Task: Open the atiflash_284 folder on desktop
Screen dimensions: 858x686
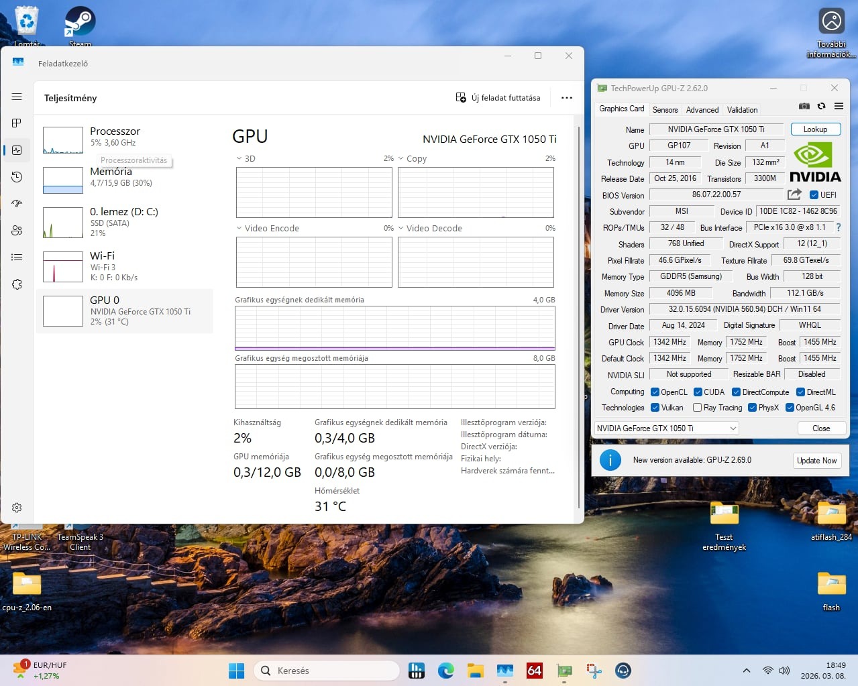Action: point(832,522)
